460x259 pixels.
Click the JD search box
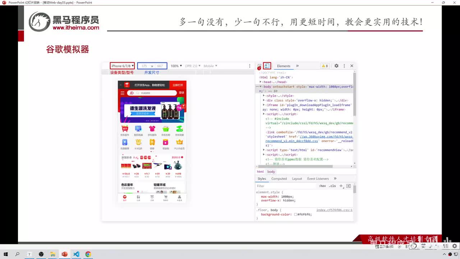(152, 93)
